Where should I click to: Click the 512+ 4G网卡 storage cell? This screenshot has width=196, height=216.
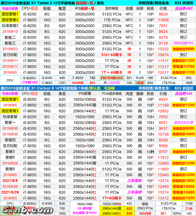pos(112,55)
